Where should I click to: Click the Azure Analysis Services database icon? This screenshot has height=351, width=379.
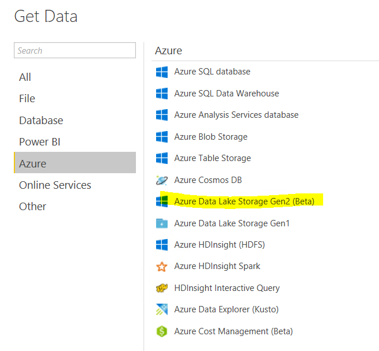pos(162,115)
